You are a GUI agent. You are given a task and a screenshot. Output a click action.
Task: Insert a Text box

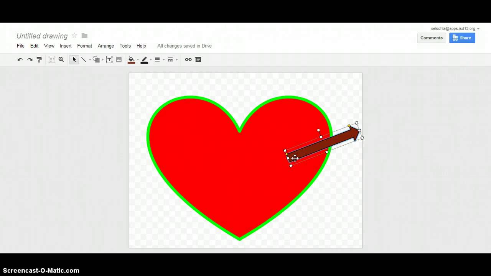tap(109, 59)
